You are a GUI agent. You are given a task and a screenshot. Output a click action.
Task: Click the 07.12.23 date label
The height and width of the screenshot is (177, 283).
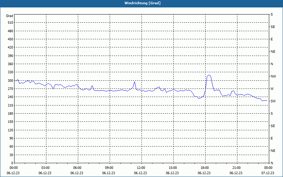pyautogui.click(x=268, y=173)
